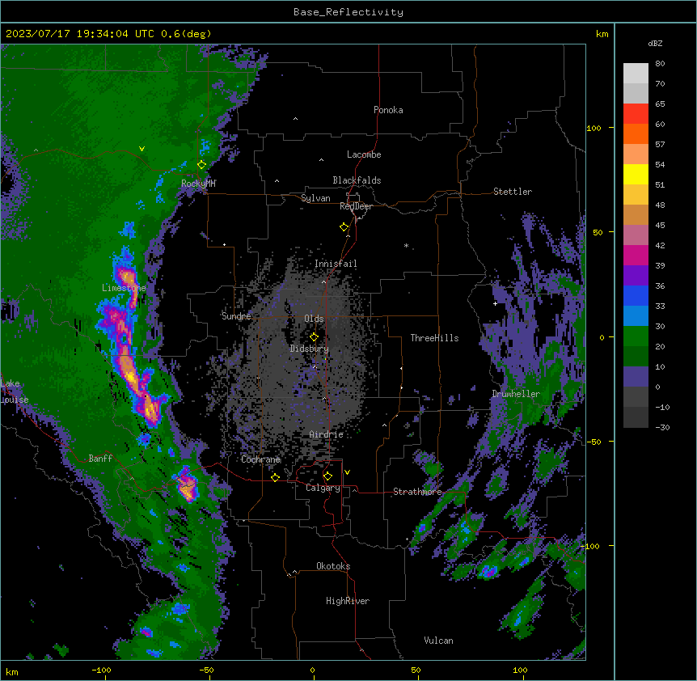Select the 50 tick label on bottom axis

[416, 670]
